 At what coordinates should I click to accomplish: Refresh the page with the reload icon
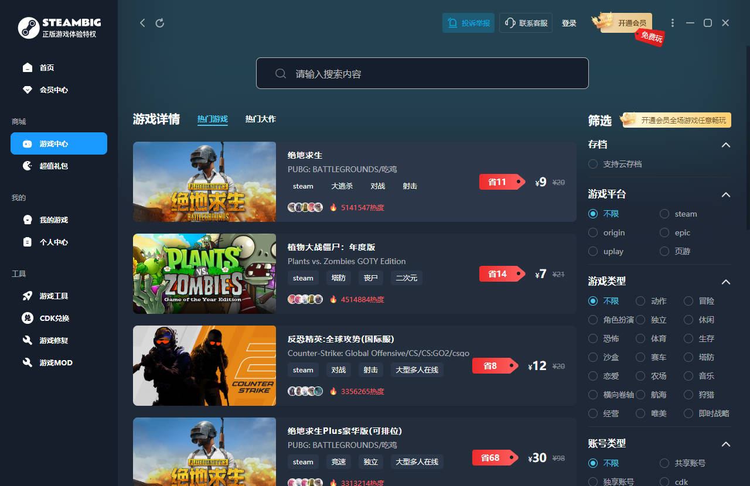160,23
